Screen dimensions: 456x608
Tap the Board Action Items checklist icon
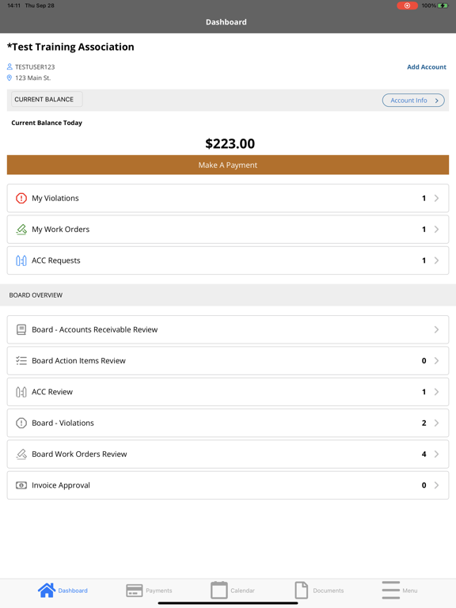[21, 361]
